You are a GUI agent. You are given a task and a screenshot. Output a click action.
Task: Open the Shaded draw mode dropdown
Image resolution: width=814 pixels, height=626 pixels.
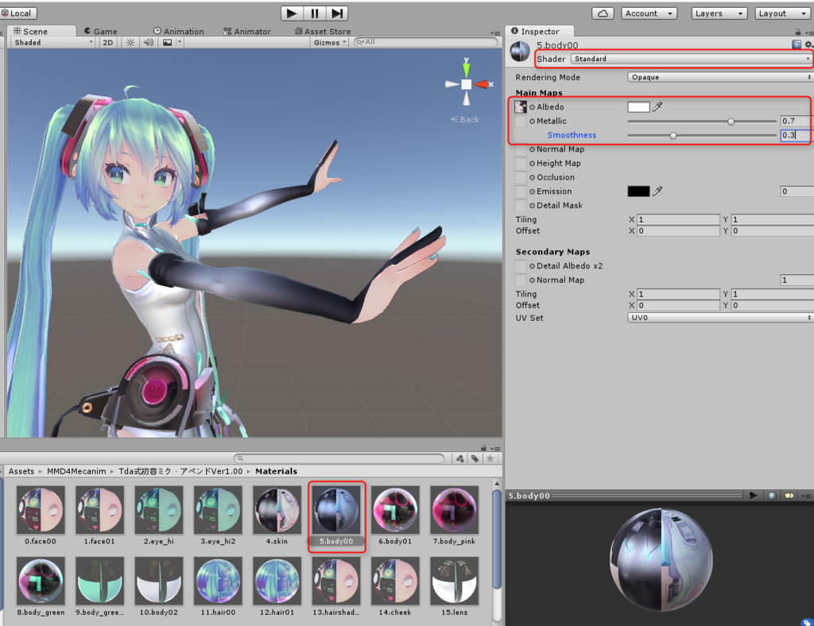[53, 43]
